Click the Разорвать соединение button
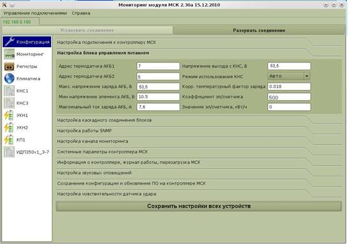The height and width of the screenshot is (244, 349). tap(259, 30)
